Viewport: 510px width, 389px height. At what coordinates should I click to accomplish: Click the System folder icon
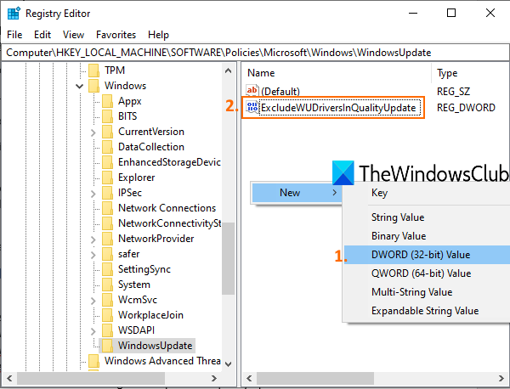107,284
